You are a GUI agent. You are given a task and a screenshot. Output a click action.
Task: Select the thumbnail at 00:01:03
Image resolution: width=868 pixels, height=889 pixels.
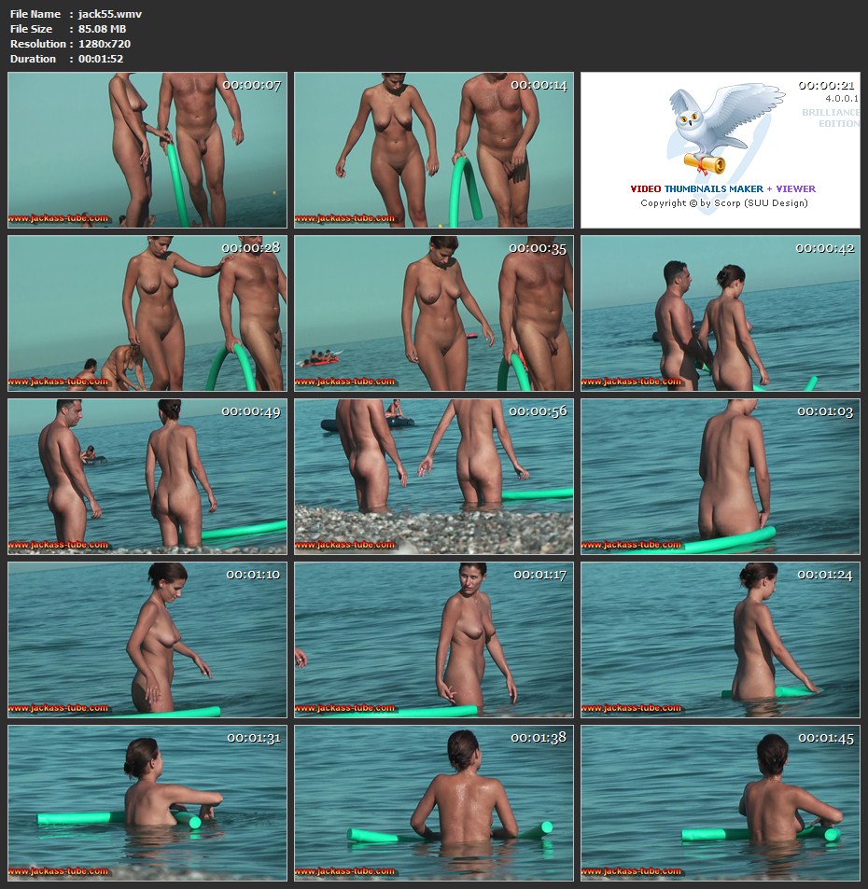click(x=721, y=477)
